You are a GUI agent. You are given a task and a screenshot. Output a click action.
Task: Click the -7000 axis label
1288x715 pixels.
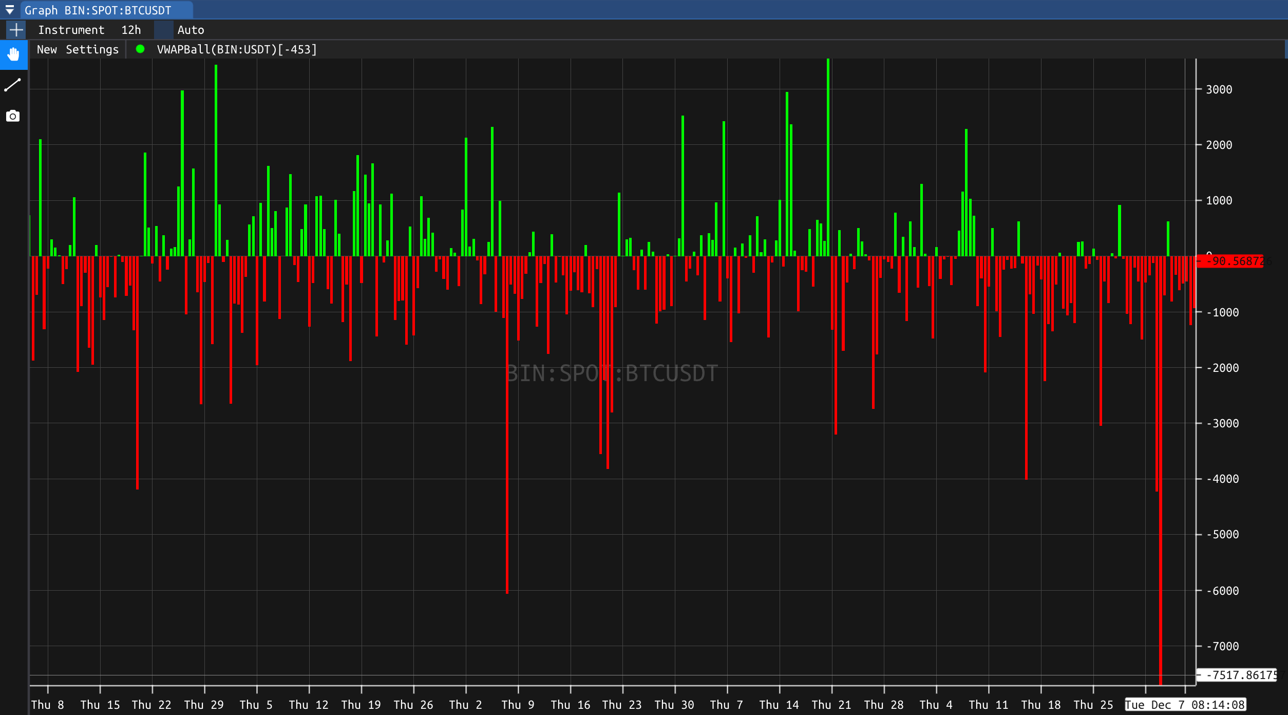[1222, 647]
